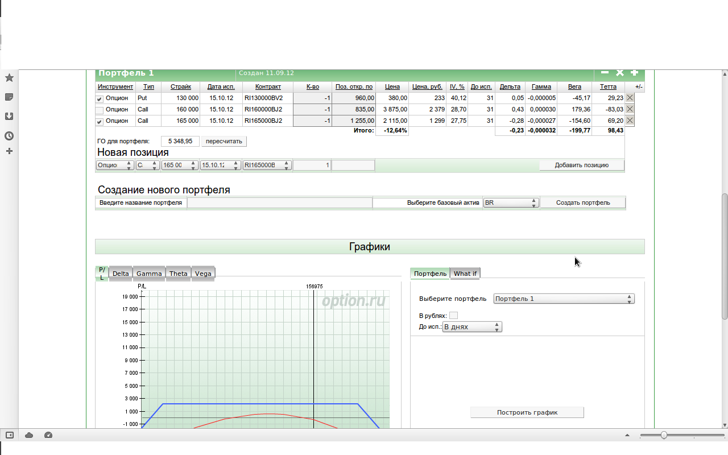
Task: Click 'Создать портфель' button
Action: (583, 202)
